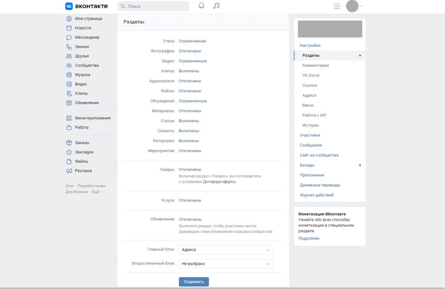The height and width of the screenshot is (289, 445).
Task: Save settings with Сохранить button
Action: (194, 282)
